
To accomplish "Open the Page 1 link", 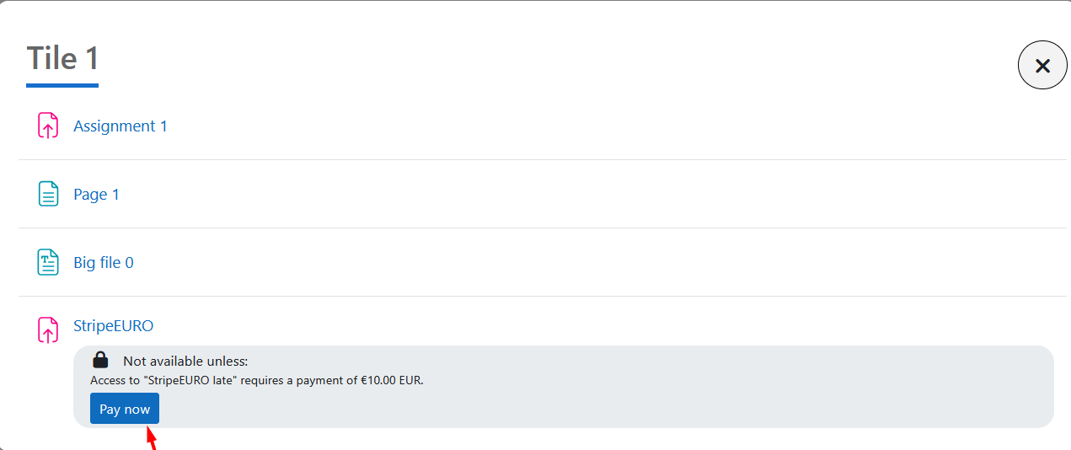I will [x=96, y=195].
